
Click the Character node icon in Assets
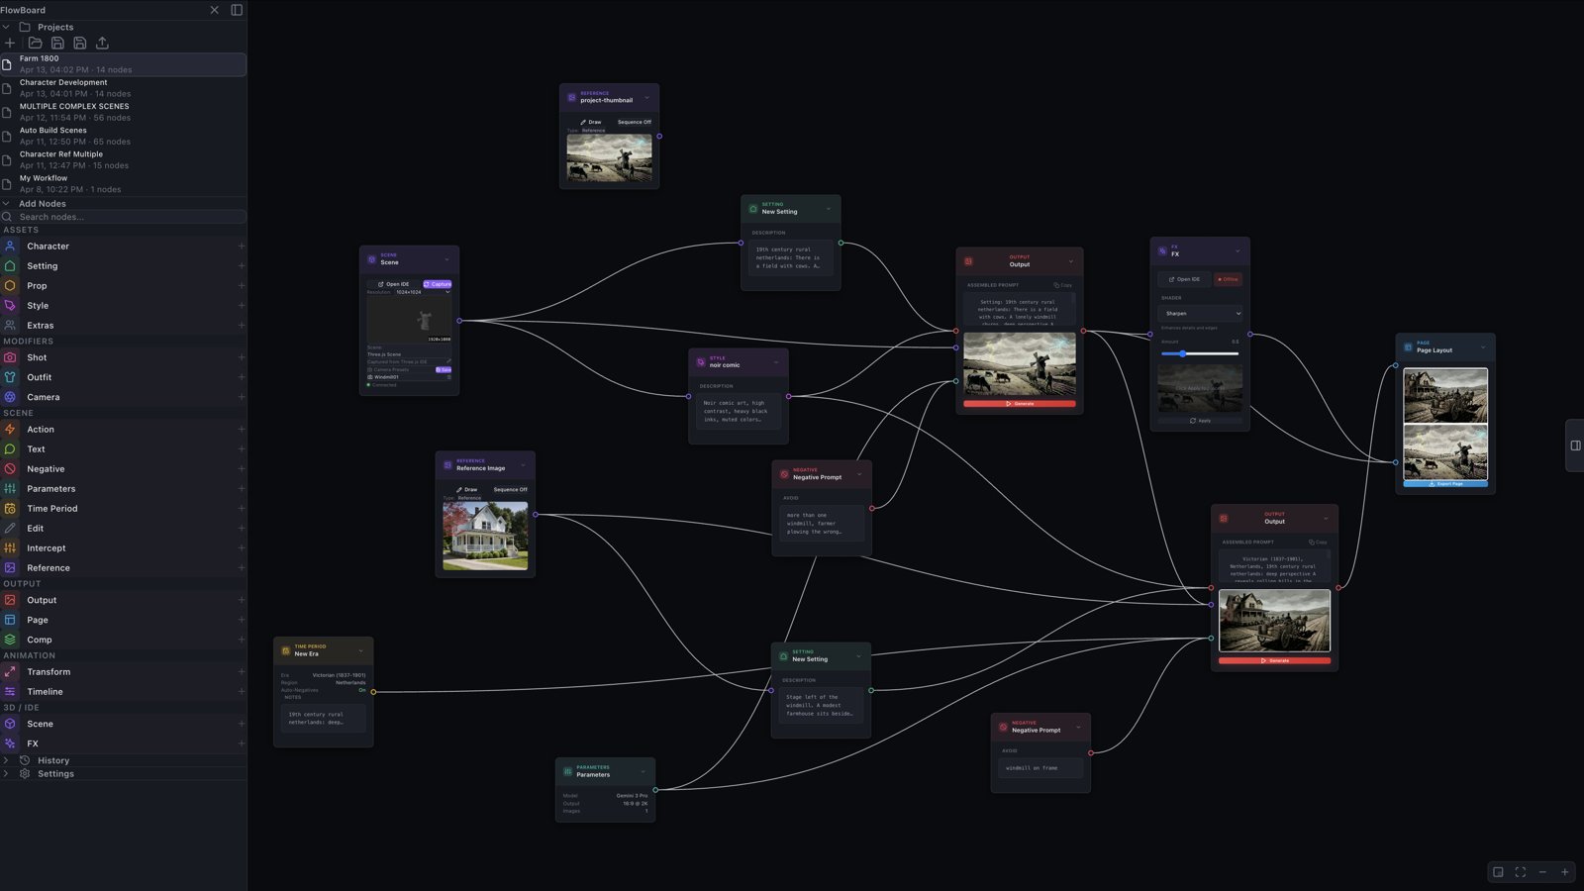[10, 246]
